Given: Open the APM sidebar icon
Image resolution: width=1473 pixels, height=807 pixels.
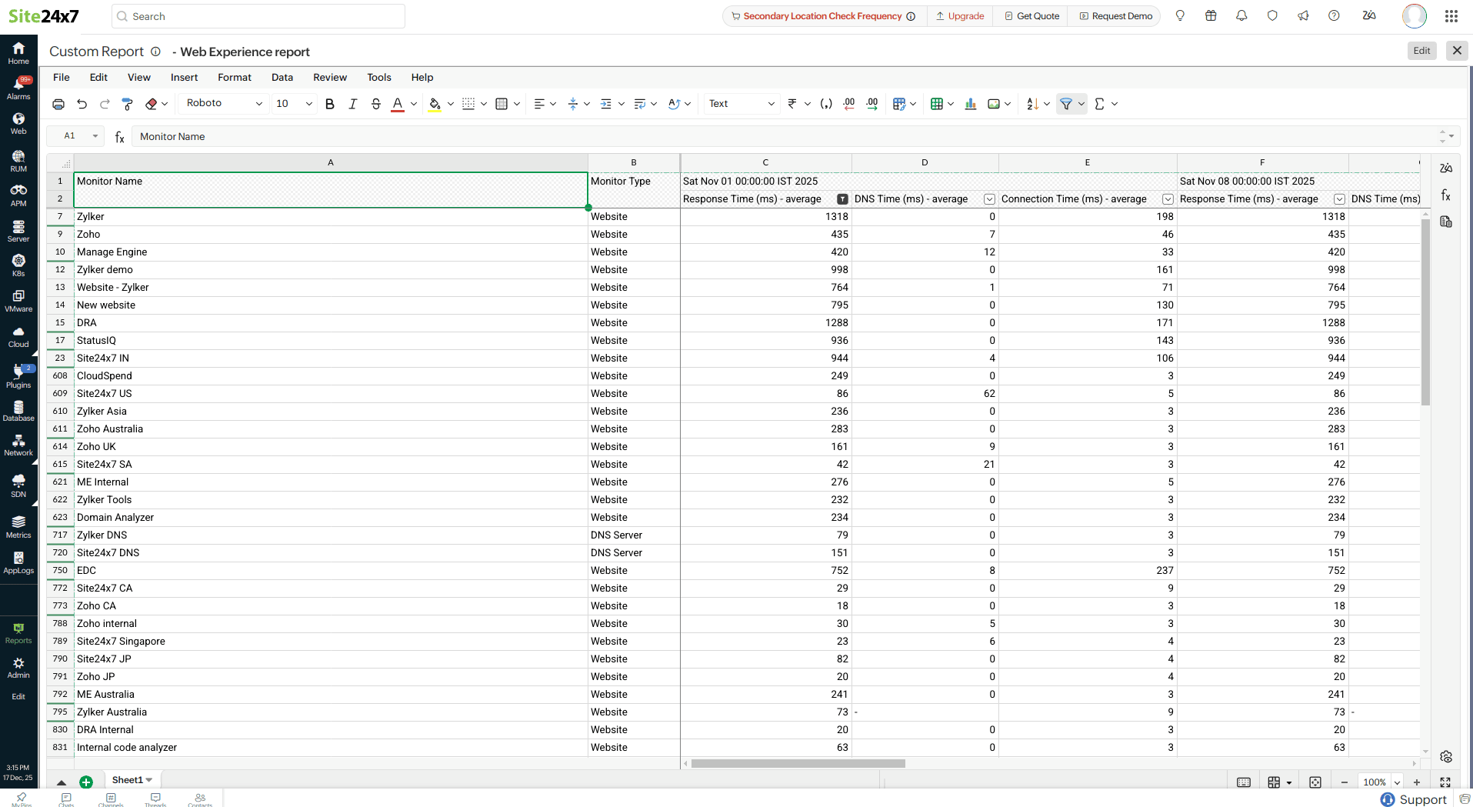Looking at the screenshot, I should pyautogui.click(x=18, y=195).
